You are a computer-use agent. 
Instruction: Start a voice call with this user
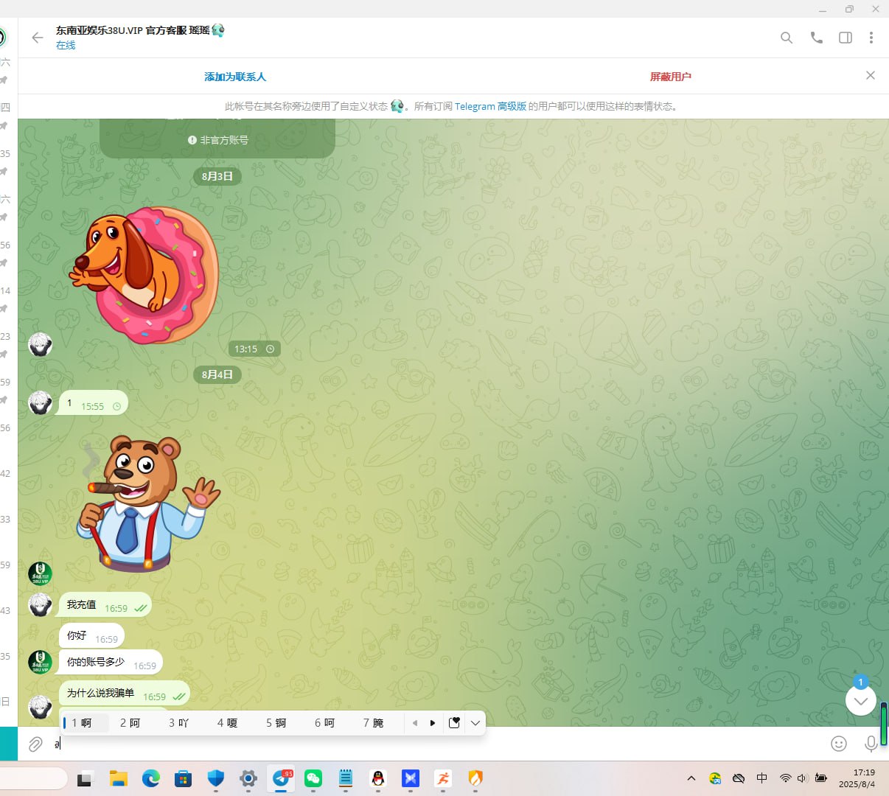(816, 38)
